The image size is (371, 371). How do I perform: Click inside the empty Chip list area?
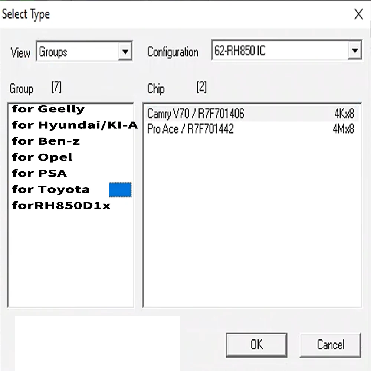pyautogui.click(x=252, y=223)
